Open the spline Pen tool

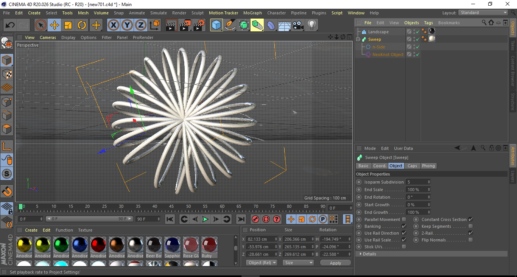point(230,25)
